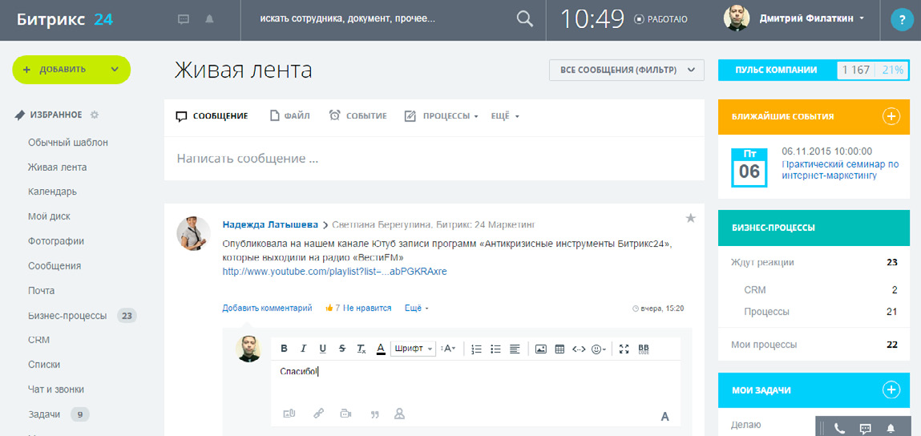Apply underline formatting in comment editor

(x=322, y=349)
